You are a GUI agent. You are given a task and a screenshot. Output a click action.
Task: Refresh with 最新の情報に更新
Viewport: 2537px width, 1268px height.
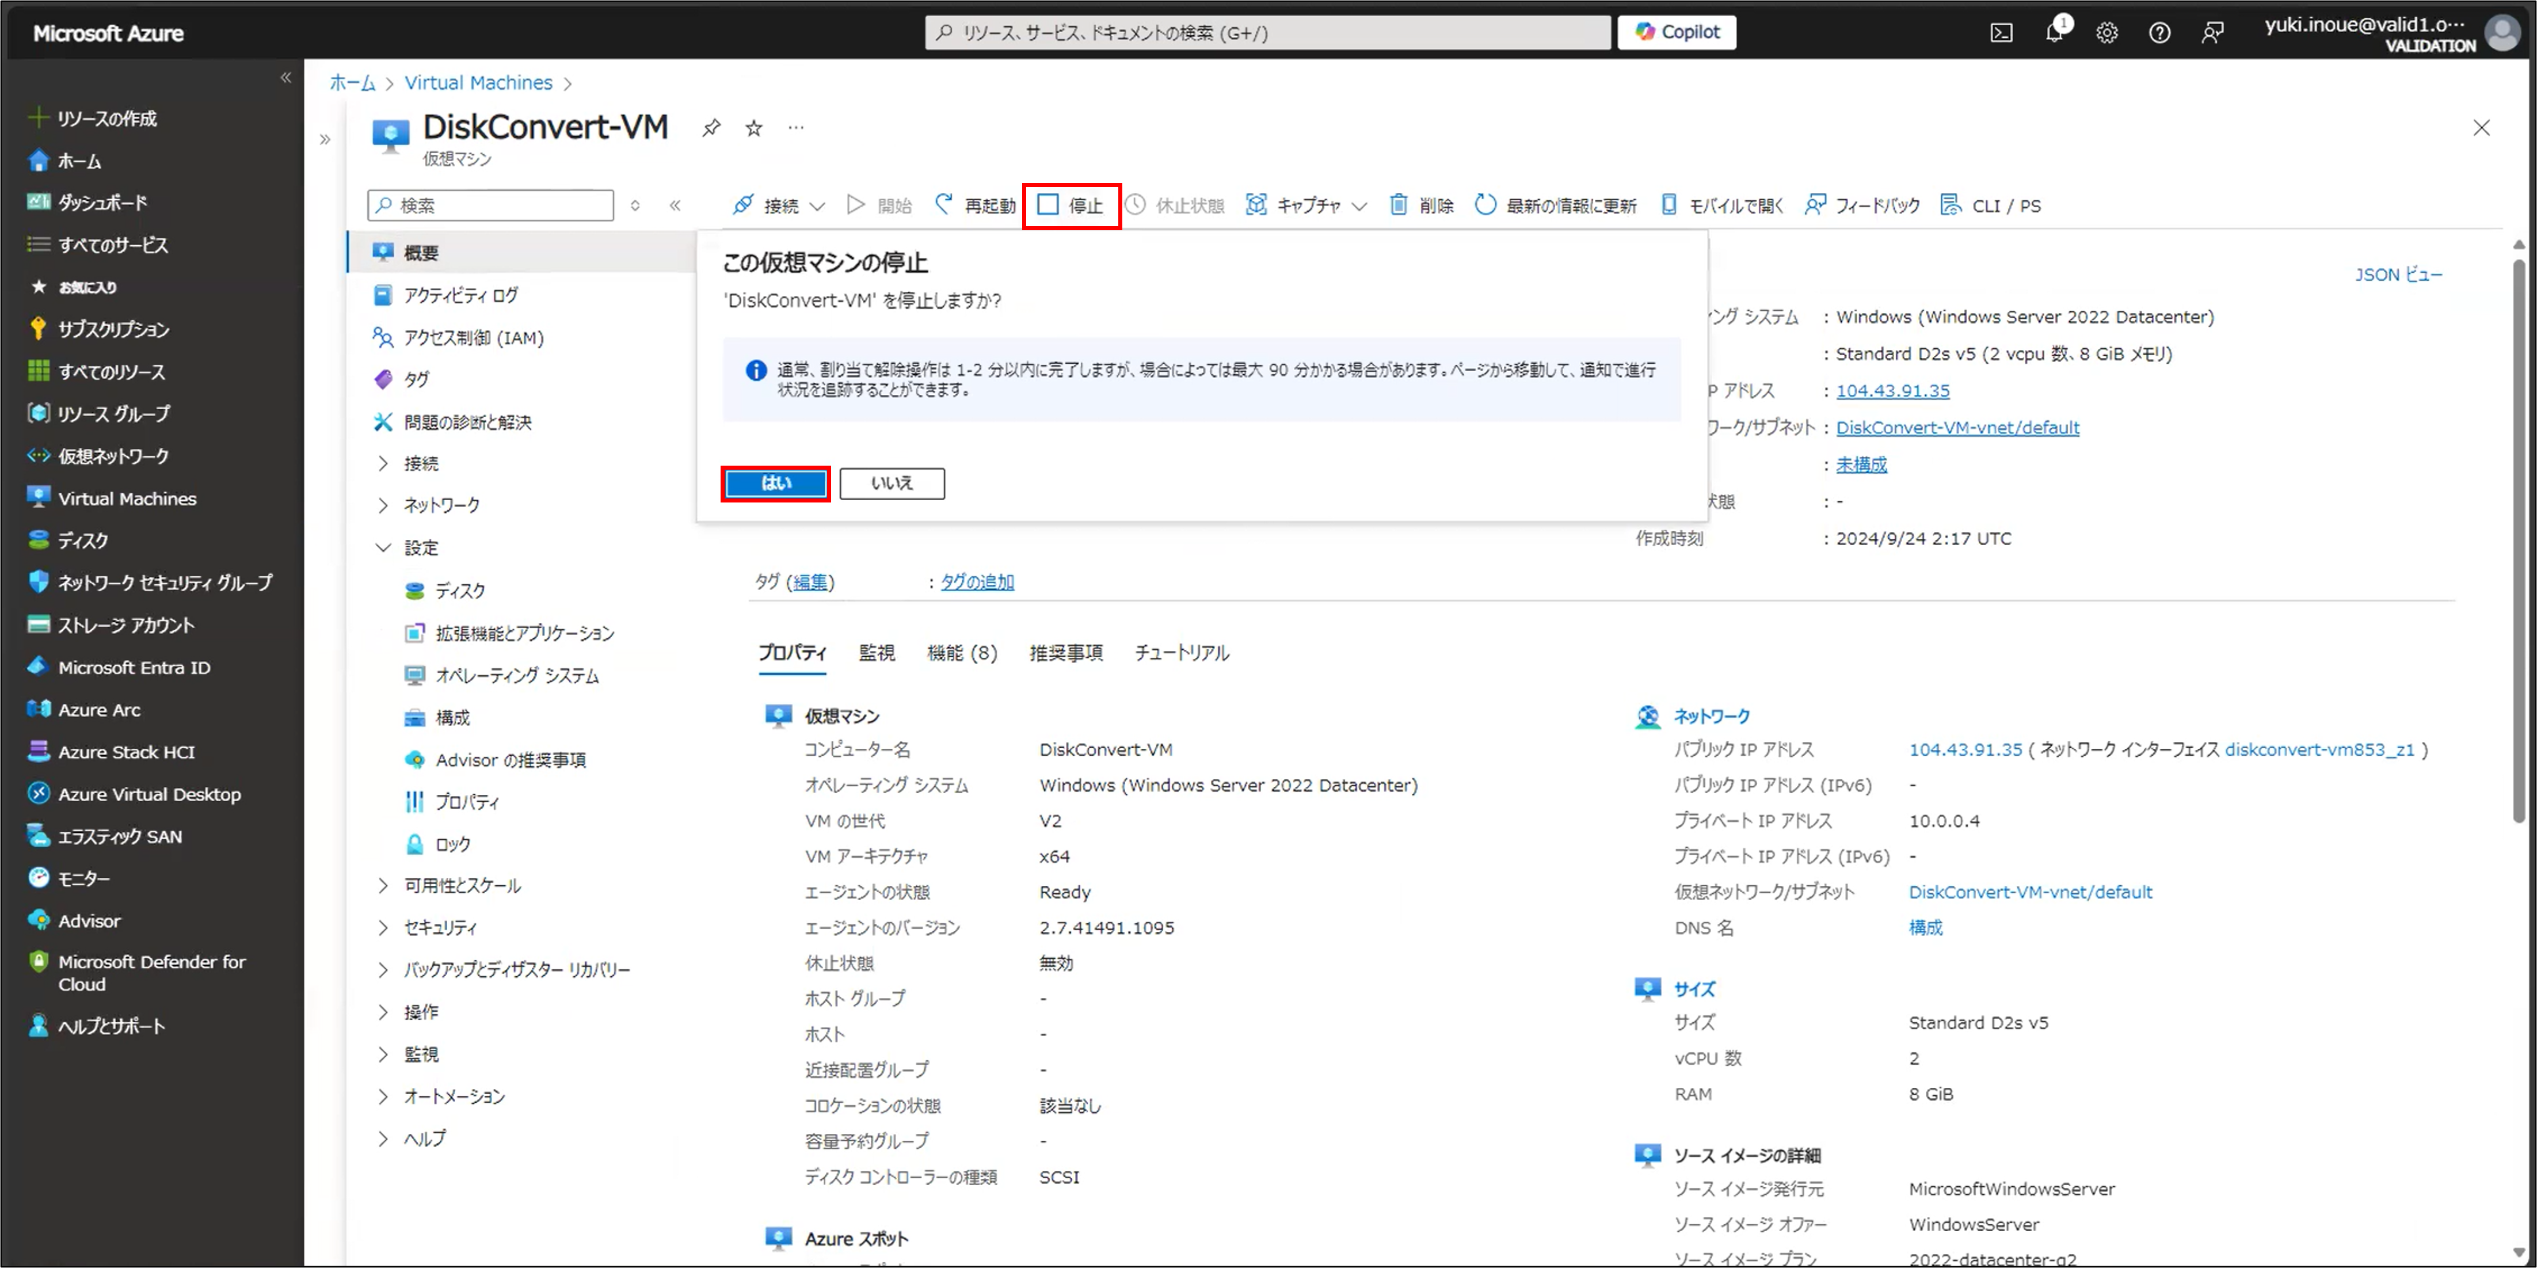pyautogui.click(x=1556, y=205)
